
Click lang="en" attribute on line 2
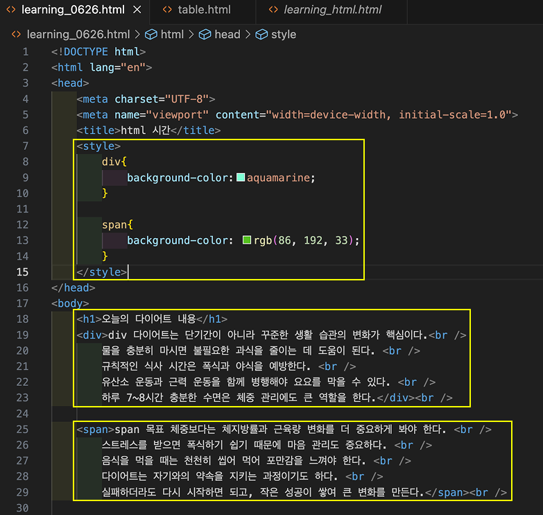[118, 67]
